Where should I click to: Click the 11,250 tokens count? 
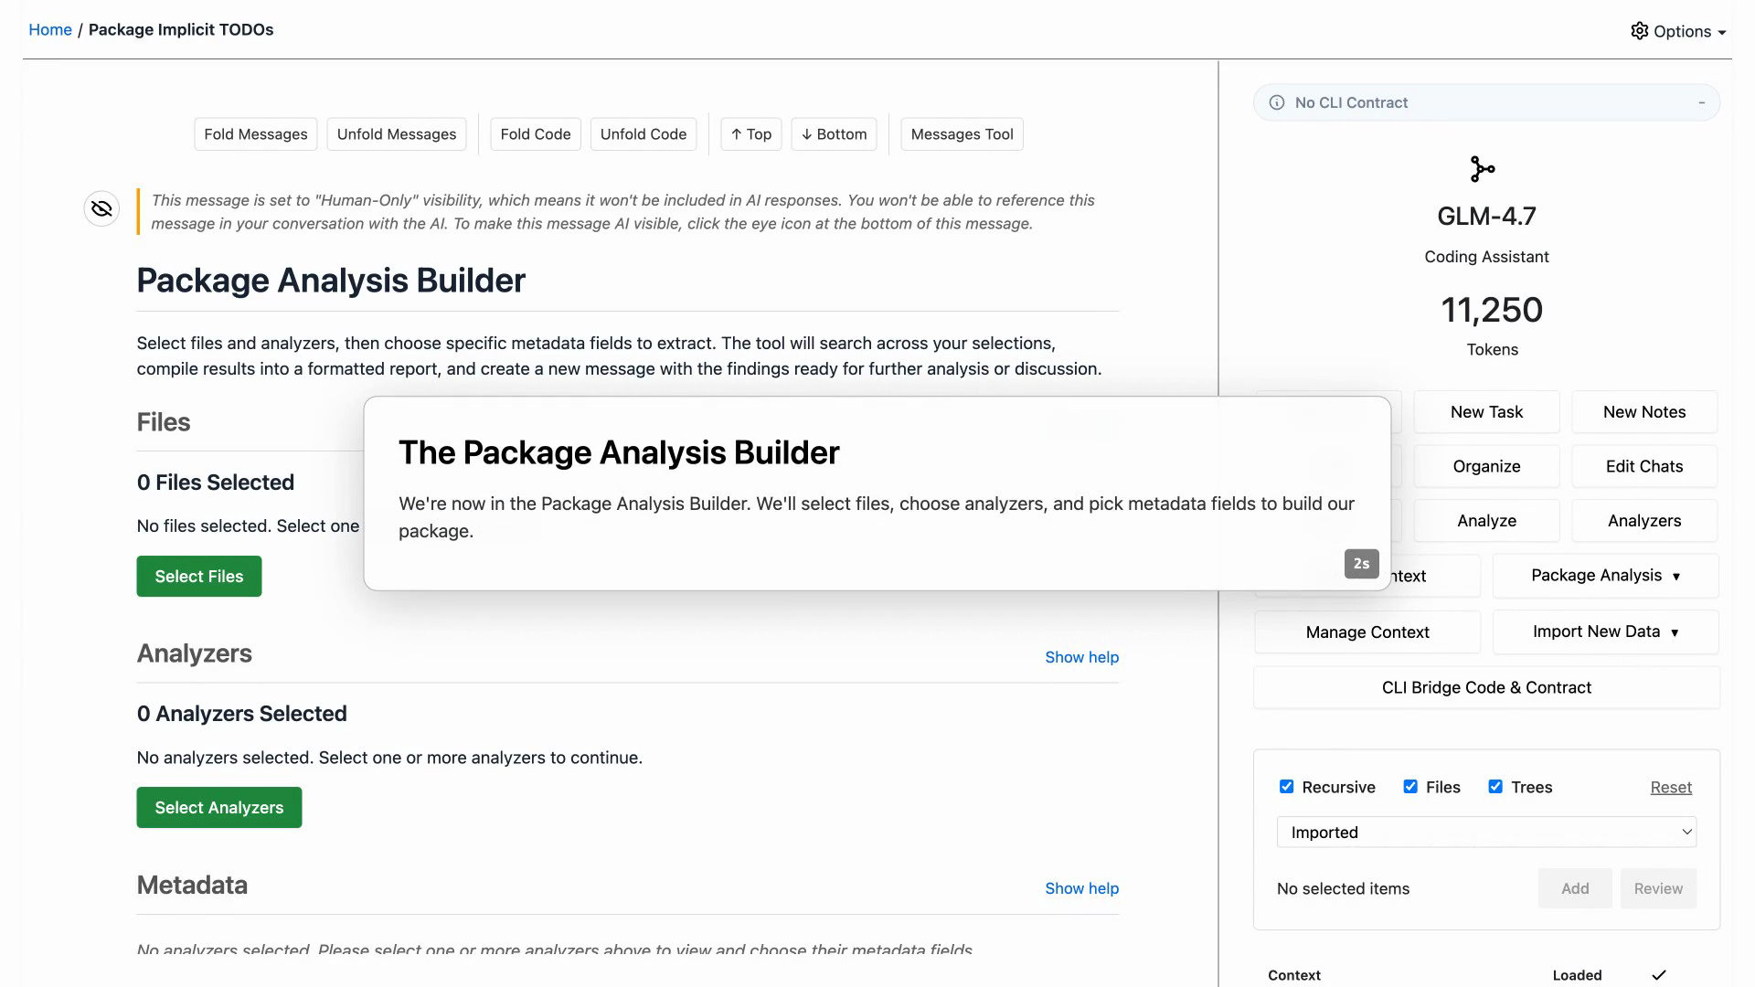[x=1492, y=310]
